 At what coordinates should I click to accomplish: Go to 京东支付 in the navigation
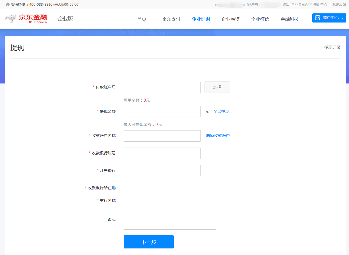(x=171, y=19)
